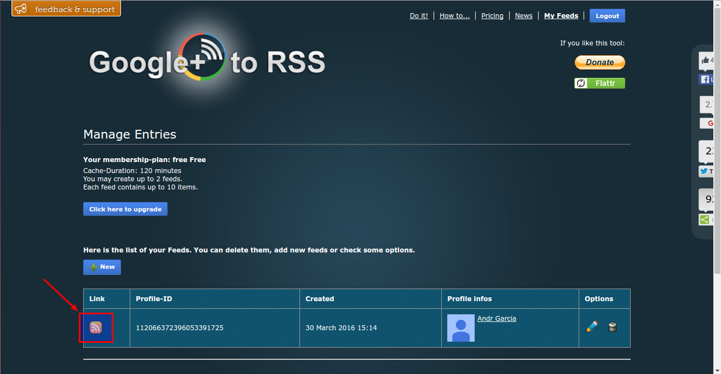Click the RSS feed icon in the Link column
This screenshot has height=374, width=721.
click(x=96, y=327)
